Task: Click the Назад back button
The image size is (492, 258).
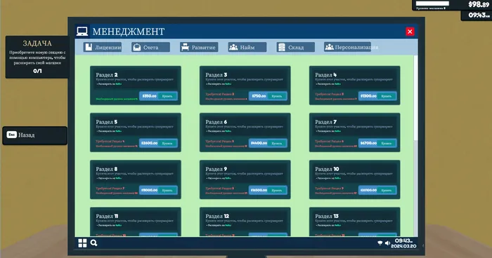Action: [x=35, y=135]
